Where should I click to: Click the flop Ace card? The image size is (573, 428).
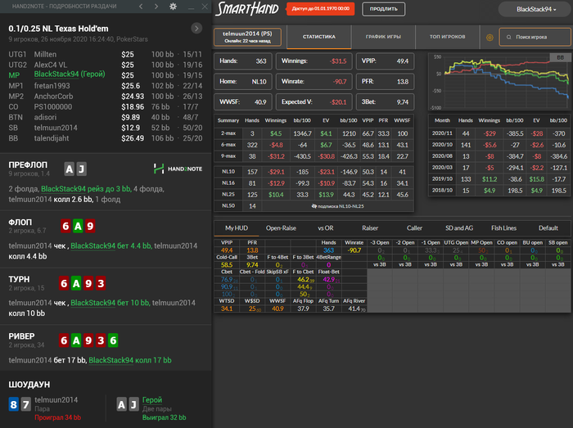pos(78,226)
